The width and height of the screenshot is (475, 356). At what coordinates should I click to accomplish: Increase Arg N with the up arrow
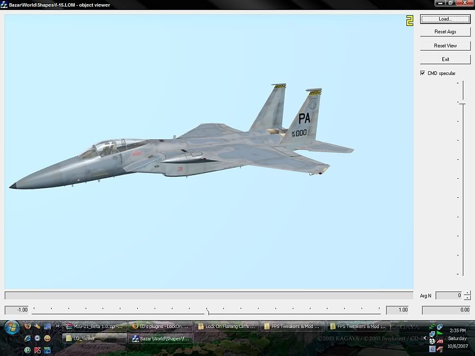[467, 293]
